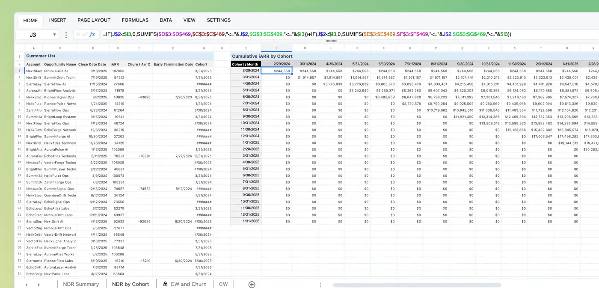Click the green checkmark to confirm entry

point(84,34)
